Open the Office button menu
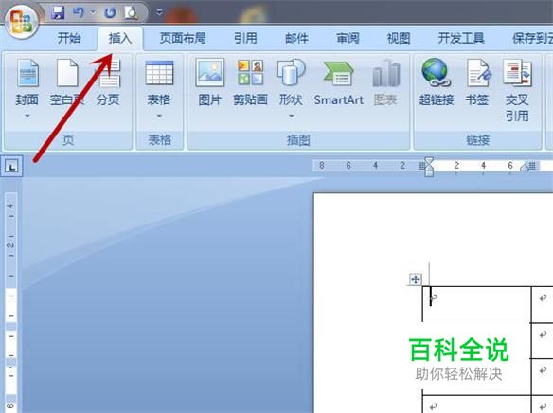Screen dimensions: 553x413 (22, 22)
